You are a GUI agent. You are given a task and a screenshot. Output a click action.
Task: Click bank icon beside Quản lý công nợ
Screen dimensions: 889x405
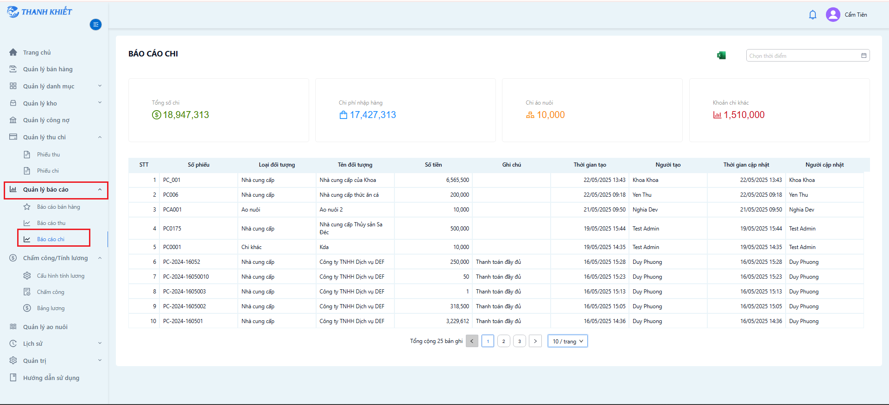(x=13, y=120)
